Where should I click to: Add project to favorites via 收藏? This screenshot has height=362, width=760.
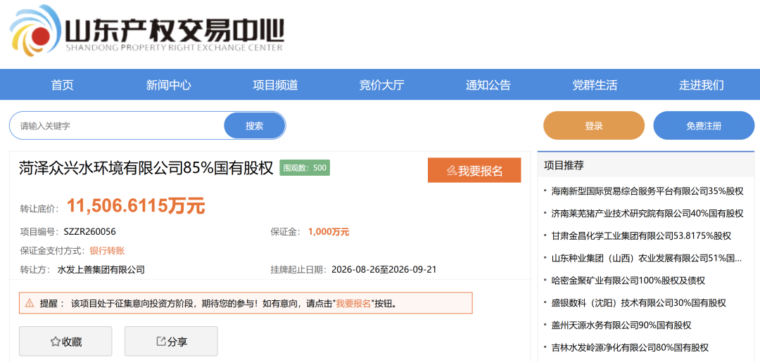(65, 342)
